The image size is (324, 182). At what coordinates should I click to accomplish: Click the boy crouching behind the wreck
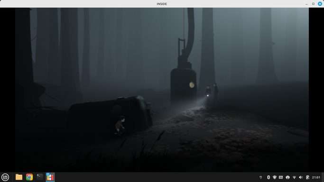click(120, 125)
